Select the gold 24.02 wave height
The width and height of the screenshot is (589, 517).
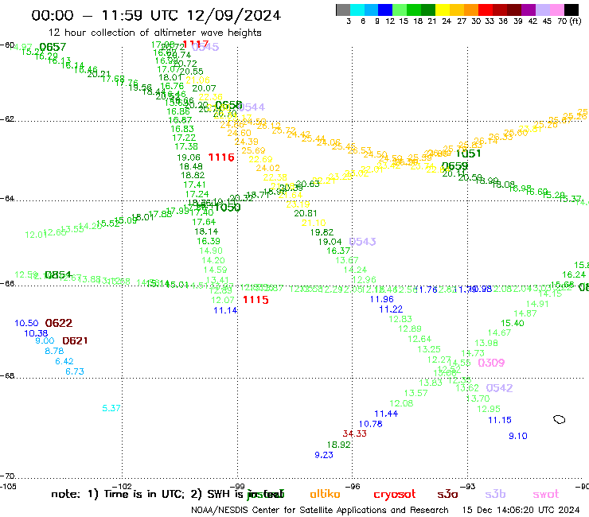[267, 168]
